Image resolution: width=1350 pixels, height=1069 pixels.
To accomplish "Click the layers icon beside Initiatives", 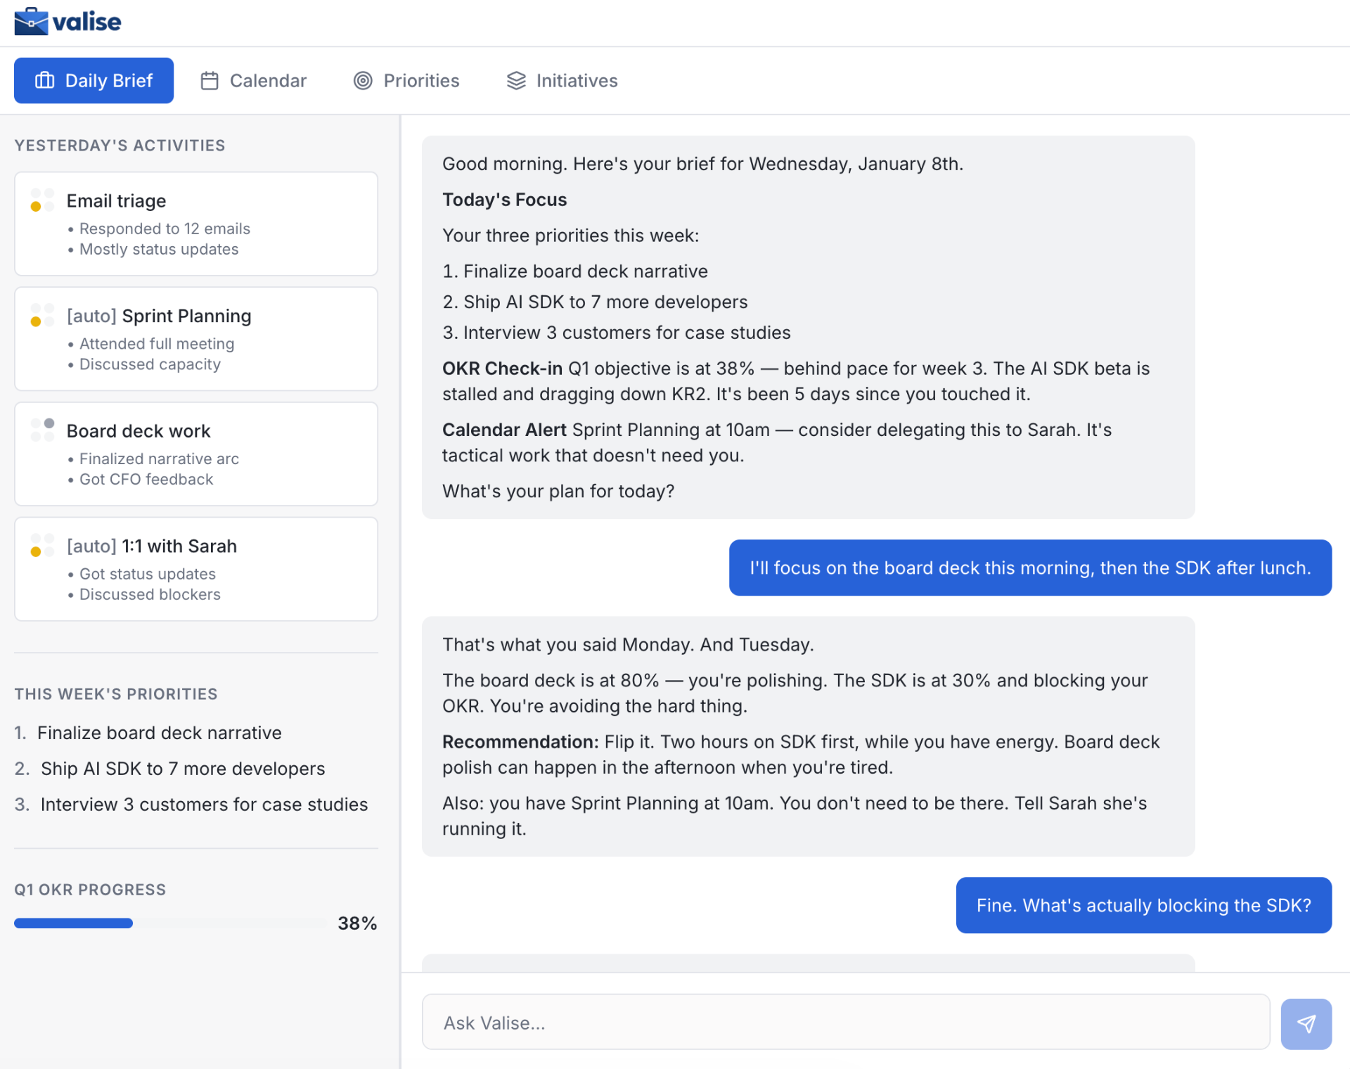I will coord(516,80).
